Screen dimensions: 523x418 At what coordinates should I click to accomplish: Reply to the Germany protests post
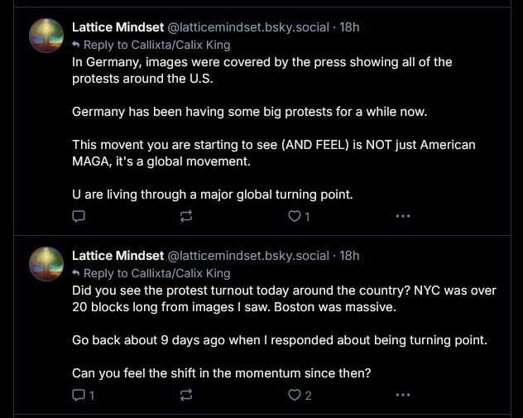79,217
